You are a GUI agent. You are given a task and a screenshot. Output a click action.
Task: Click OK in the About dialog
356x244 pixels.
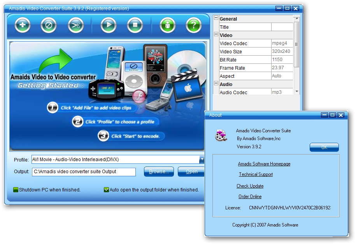coord(324,147)
